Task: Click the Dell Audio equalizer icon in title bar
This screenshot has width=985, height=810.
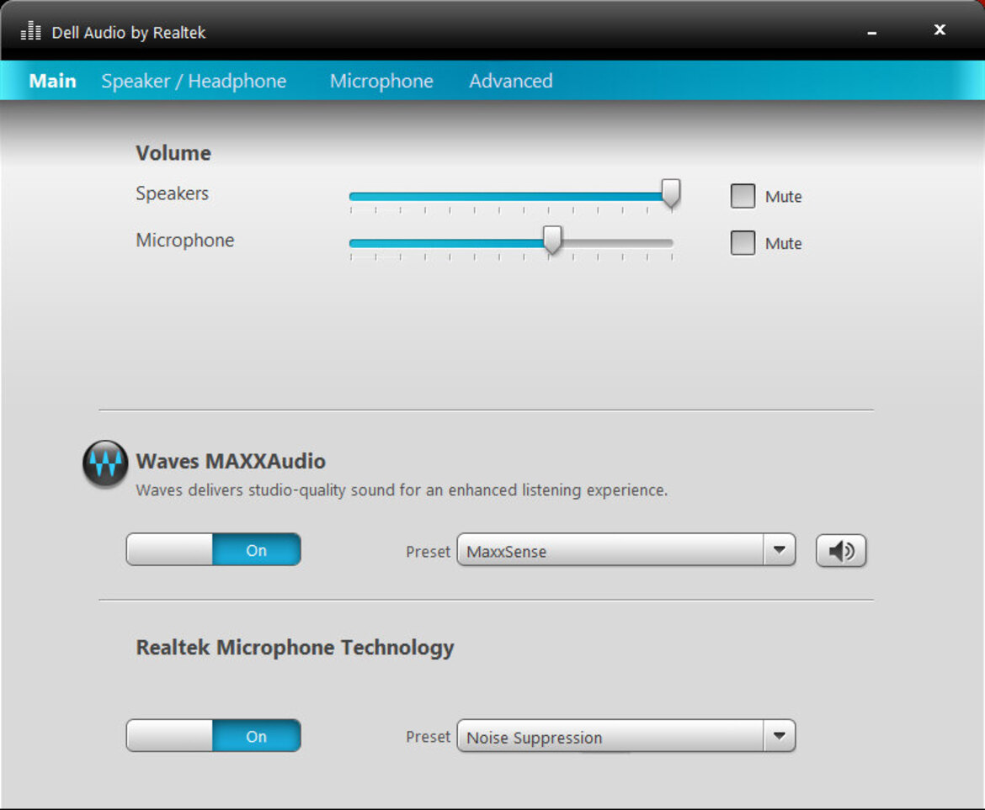Action: point(31,31)
